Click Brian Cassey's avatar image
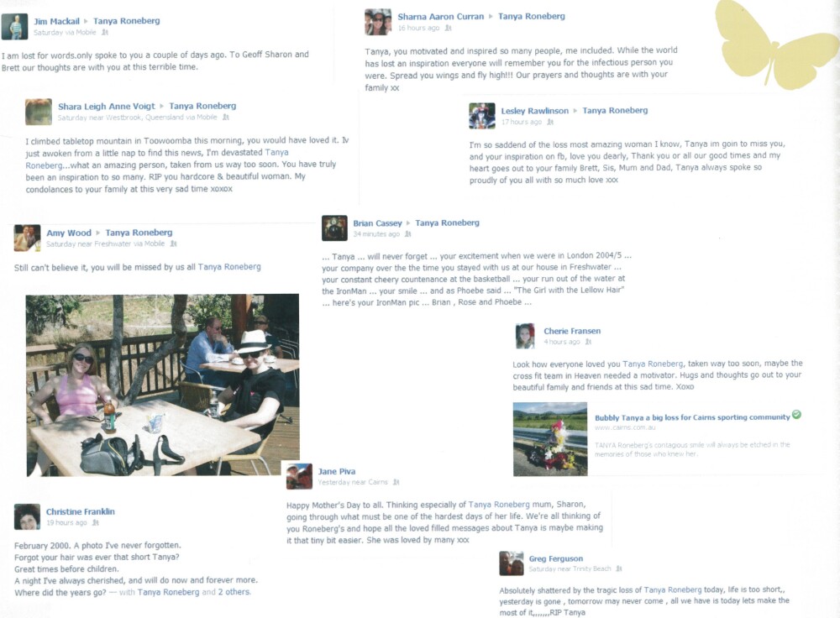840x618 pixels. click(x=334, y=228)
